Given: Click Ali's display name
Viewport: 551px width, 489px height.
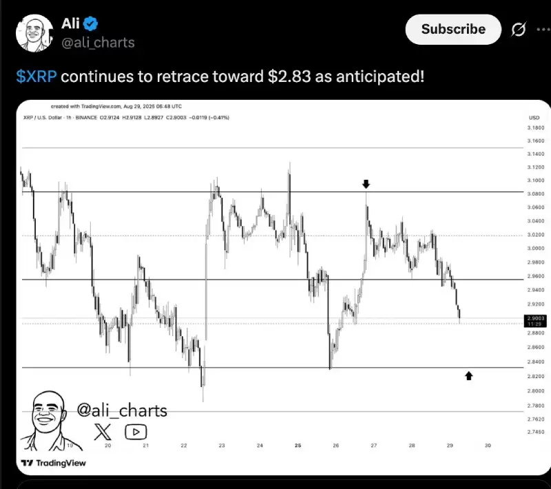Looking at the screenshot, I should pos(72,23).
